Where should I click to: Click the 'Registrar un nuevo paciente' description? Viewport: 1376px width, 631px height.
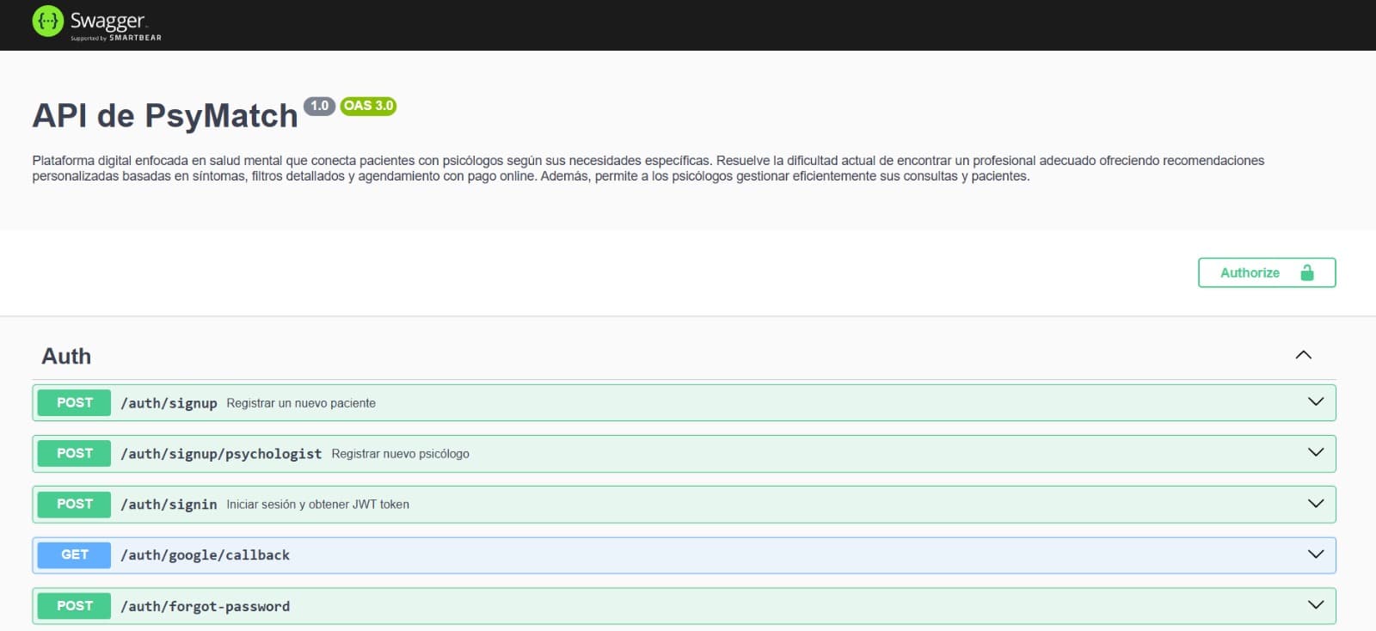tap(301, 403)
